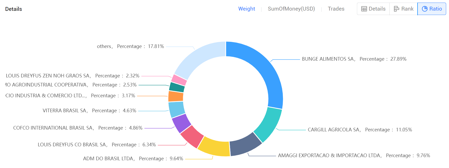Click the CARGILL AGRICOLA SA 11.05% label
This screenshot has height=168, width=449.
click(360, 130)
